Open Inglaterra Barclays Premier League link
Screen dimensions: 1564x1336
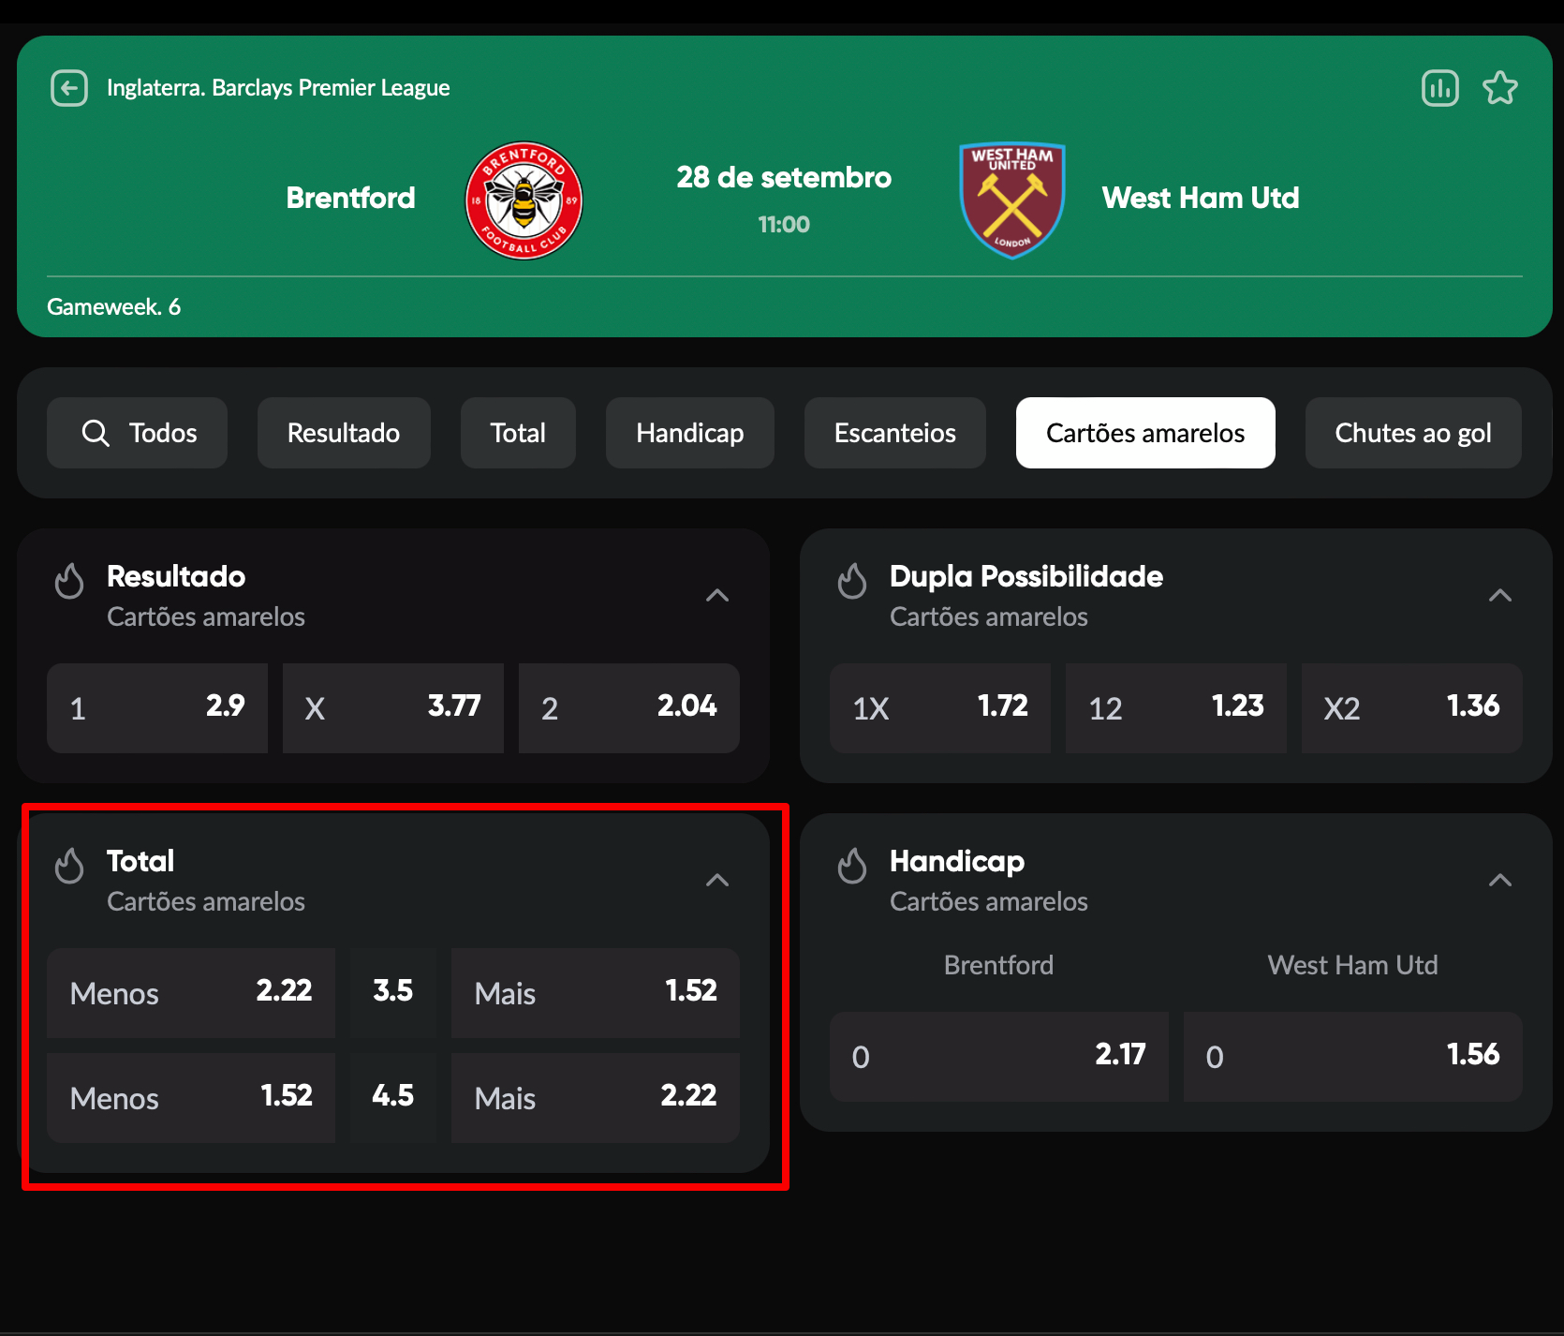pyautogui.click(x=278, y=88)
